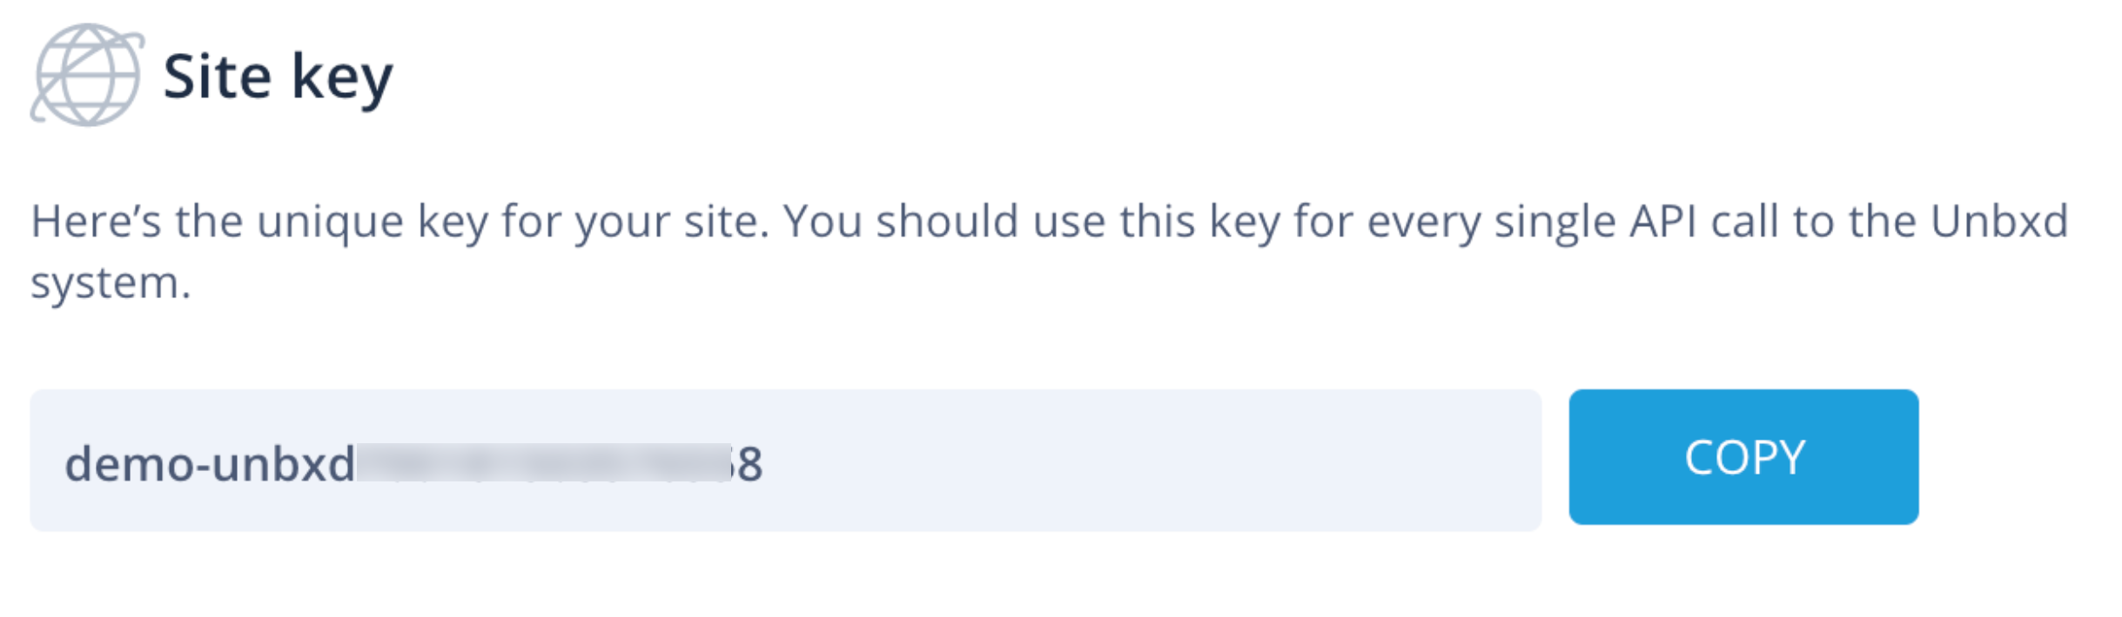
Task: Focus the site key text field
Action: (785, 461)
